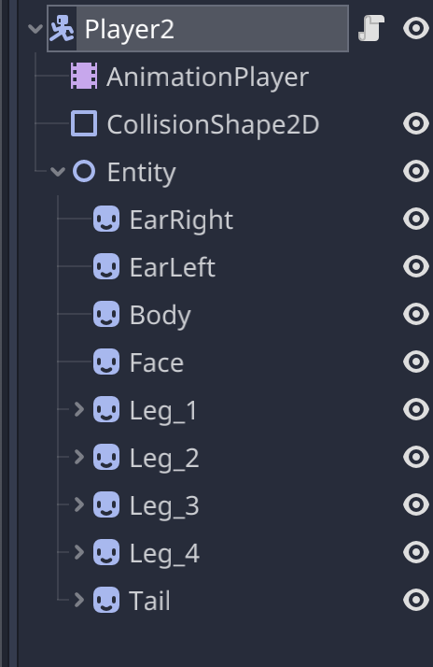This screenshot has width=433, height=667.
Task: Click the AnimationPlayer film strip icon
Action: click(84, 77)
